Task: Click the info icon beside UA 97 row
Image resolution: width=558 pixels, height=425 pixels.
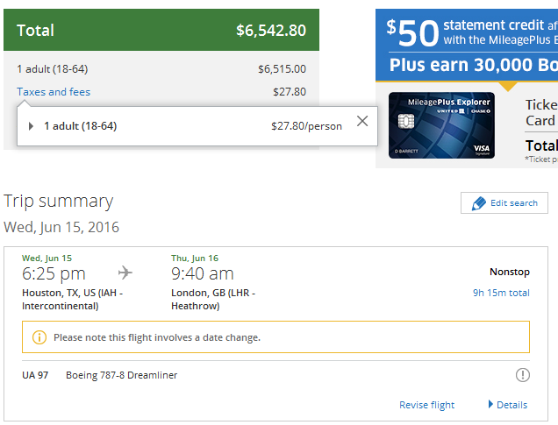Action: tap(523, 375)
